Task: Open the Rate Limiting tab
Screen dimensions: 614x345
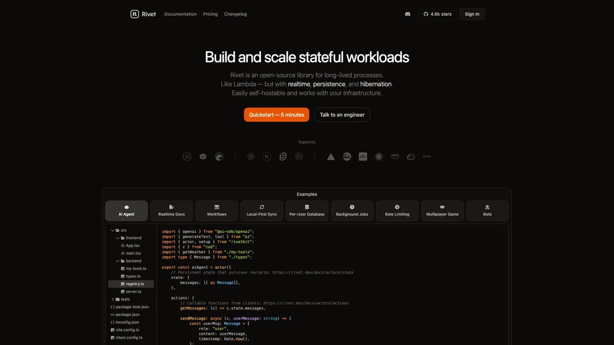Action: pyautogui.click(x=397, y=211)
